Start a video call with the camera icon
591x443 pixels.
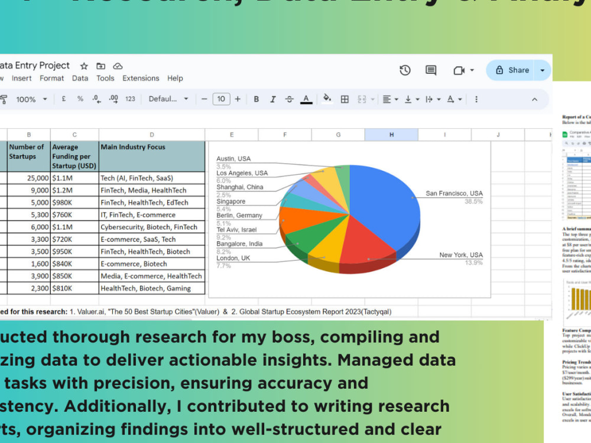459,70
